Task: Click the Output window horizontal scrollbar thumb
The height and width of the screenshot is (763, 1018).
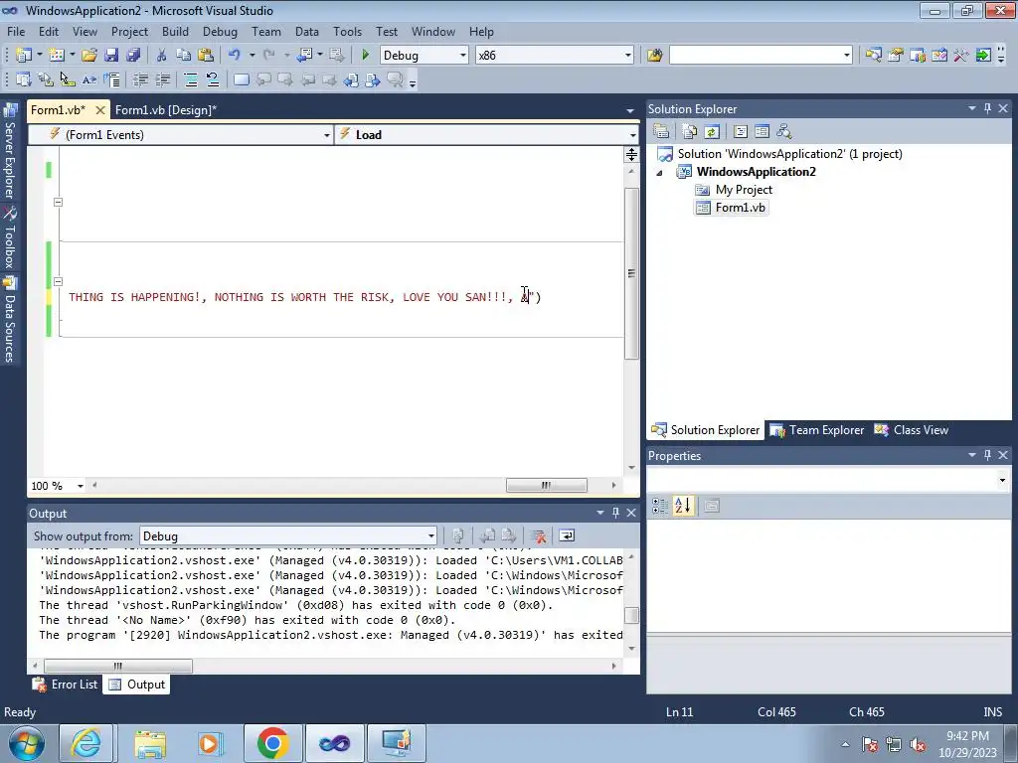Action: tap(118, 666)
